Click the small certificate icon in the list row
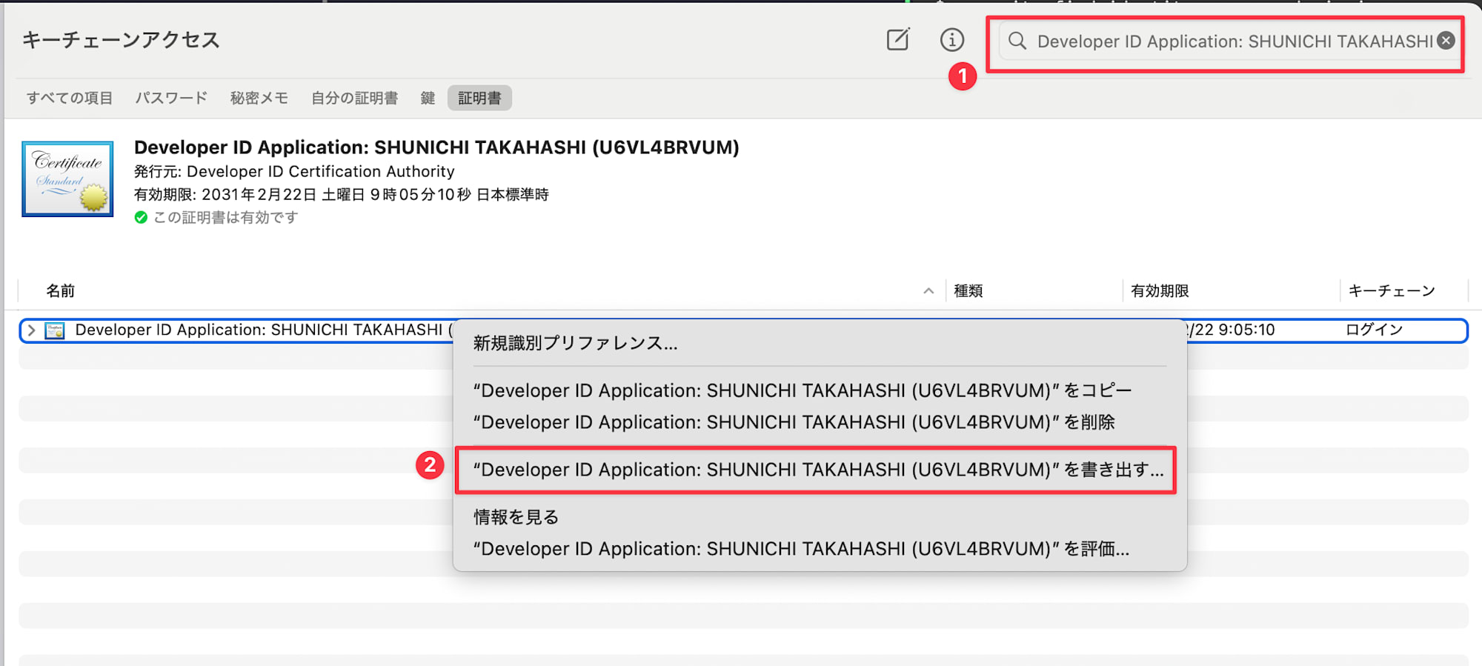 [55, 330]
